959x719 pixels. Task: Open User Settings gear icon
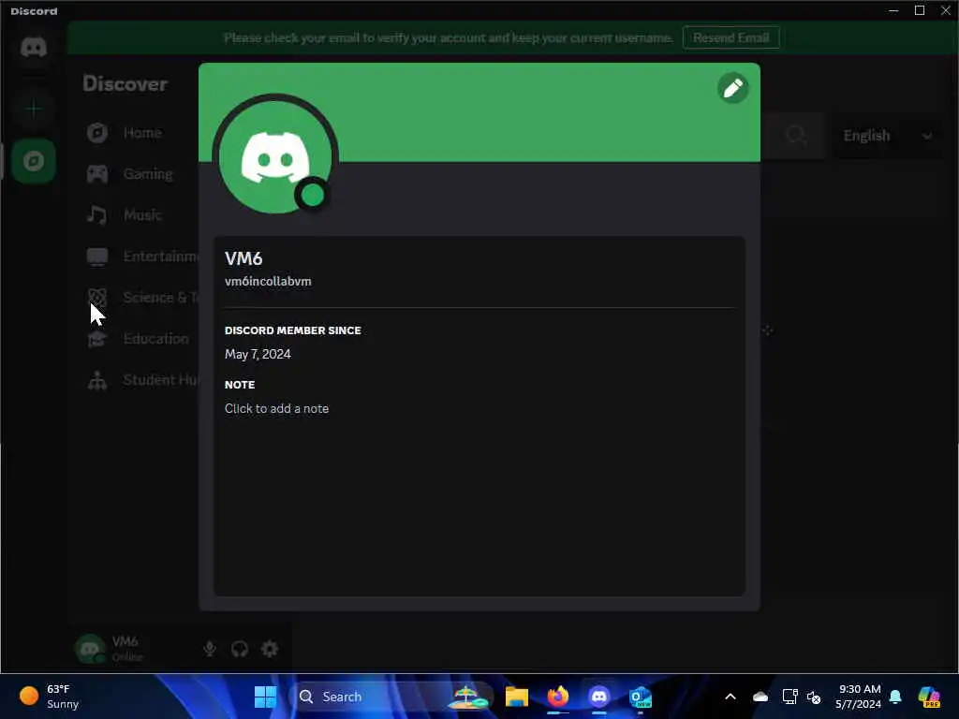point(270,649)
